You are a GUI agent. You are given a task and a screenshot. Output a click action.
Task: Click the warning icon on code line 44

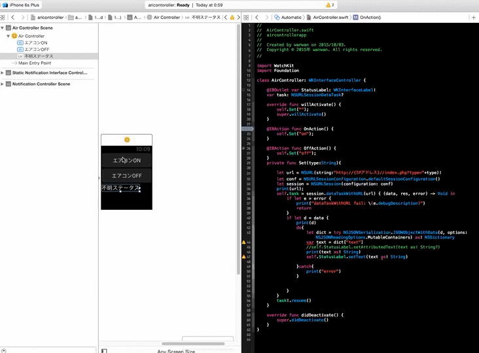(x=244, y=243)
